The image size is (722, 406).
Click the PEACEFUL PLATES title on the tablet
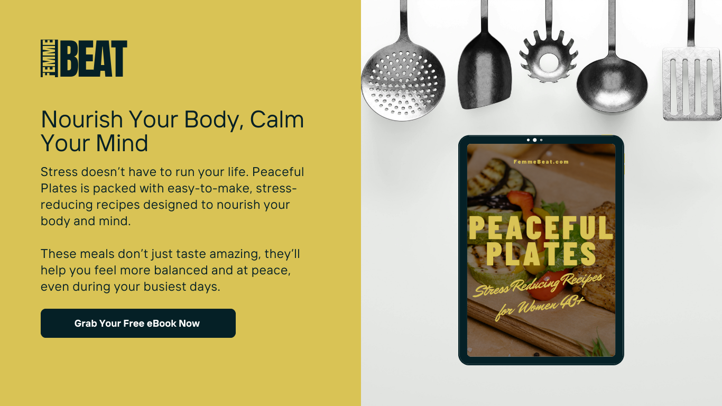(x=541, y=241)
